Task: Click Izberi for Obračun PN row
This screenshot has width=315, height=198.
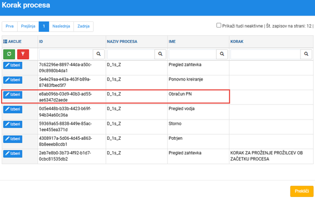Action: click(x=12, y=95)
